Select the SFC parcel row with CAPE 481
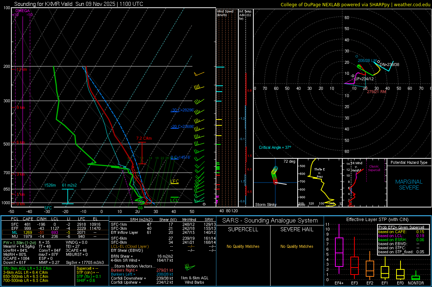Image resolution: width=432 pixels, height=287 pixels. click(55, 224)
